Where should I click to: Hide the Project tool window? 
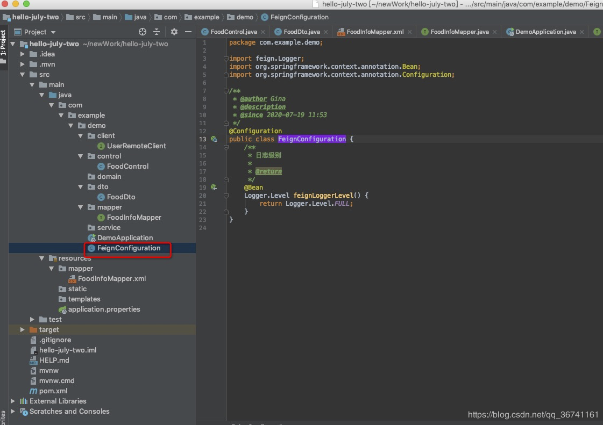pyautogui.click(x=188, y=32)
